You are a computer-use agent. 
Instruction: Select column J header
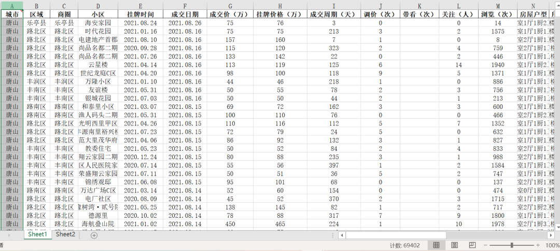click(x=380, y=6)
